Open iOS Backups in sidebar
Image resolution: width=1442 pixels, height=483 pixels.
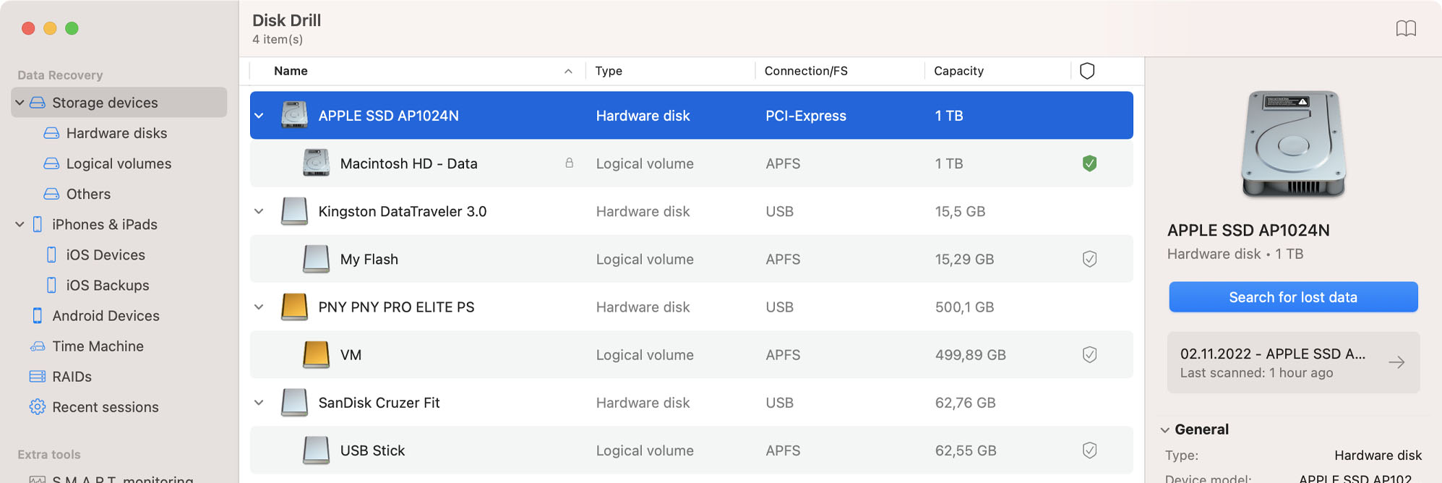pos(108,285)
